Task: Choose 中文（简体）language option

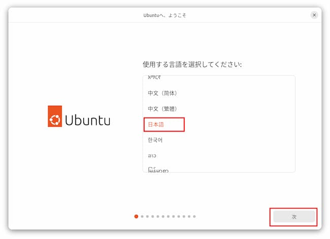Action: 219,93
